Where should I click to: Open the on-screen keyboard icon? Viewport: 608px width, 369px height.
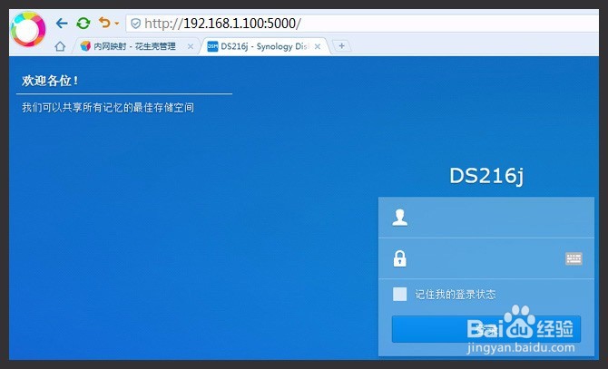[574, 258]
